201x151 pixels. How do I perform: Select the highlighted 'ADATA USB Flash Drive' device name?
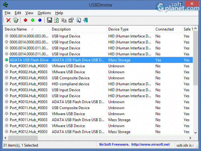tap(29, 60)
